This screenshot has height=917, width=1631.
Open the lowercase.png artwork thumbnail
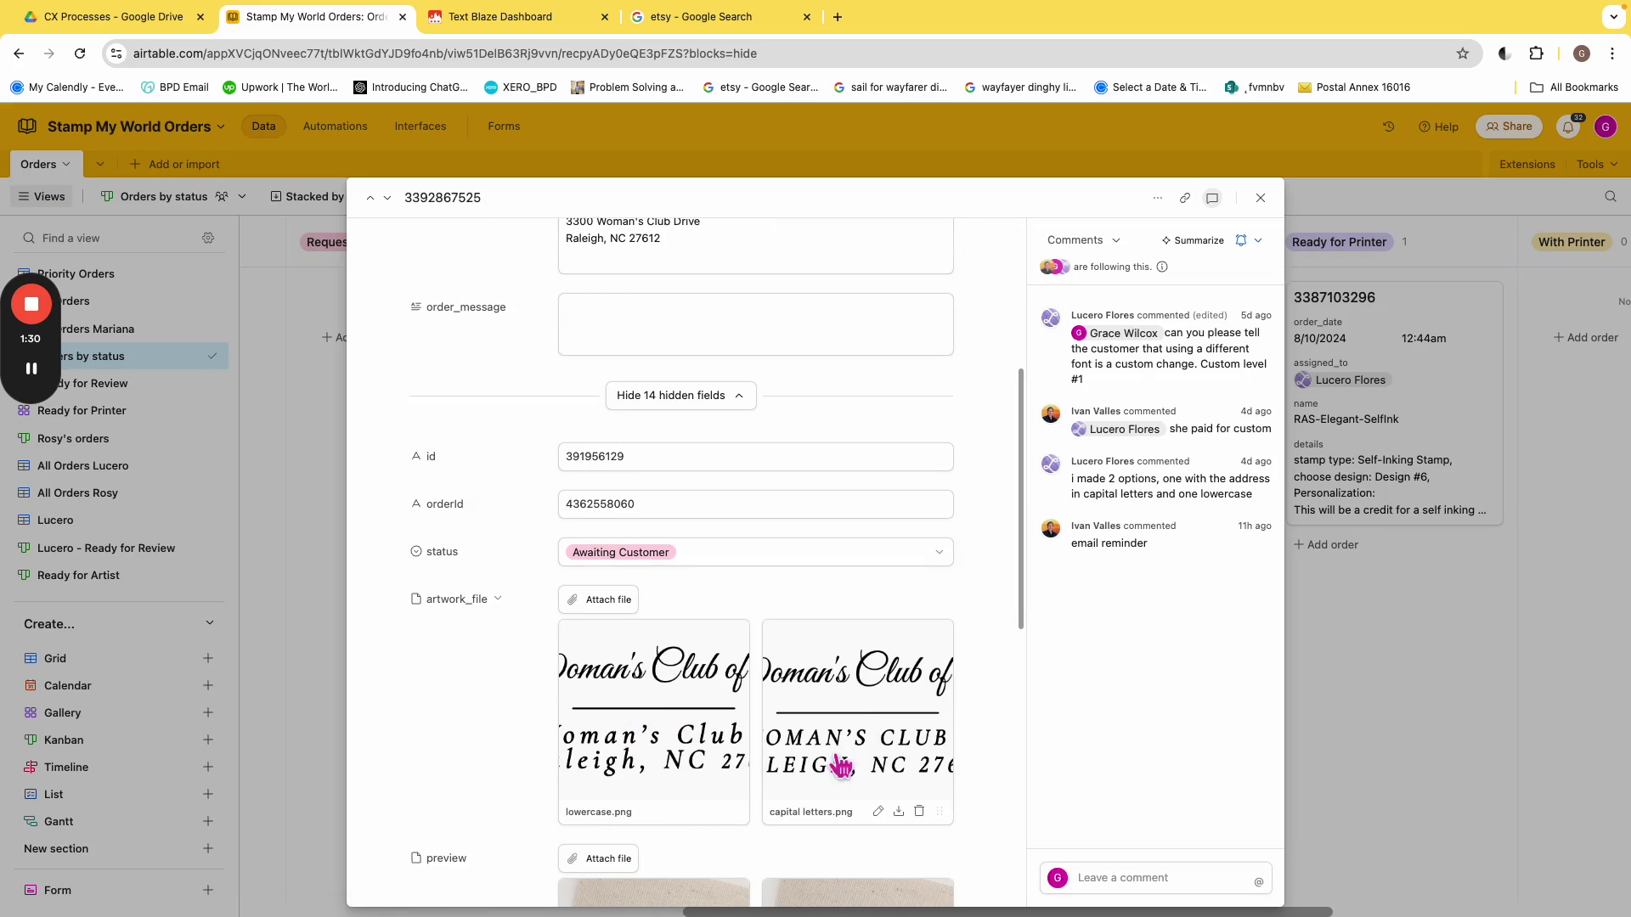click(x=653, y=712)
